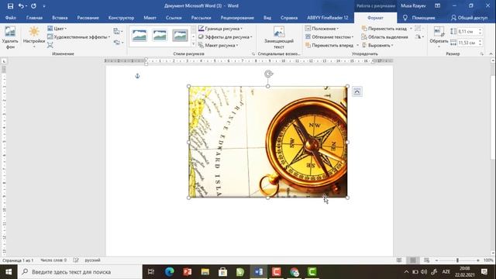Viewport: 496px width, 279px height.
Task: Open Выровнять dropdown
Action: (377, 45)
